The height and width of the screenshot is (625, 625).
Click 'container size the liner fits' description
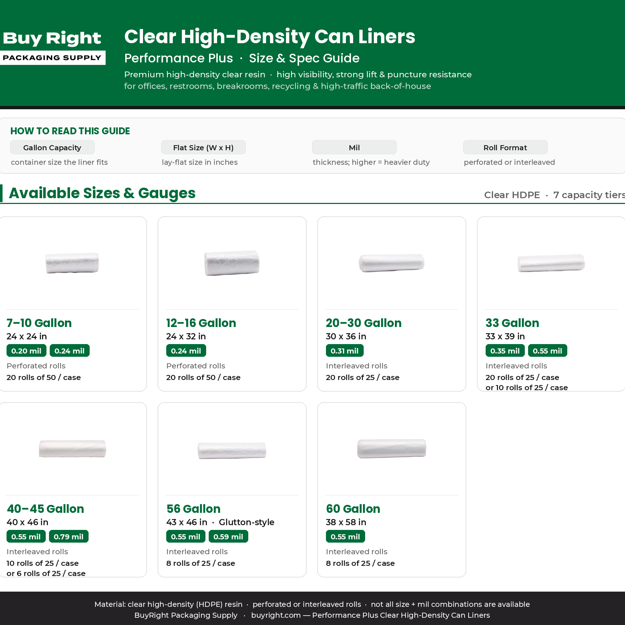click(59, 162)
